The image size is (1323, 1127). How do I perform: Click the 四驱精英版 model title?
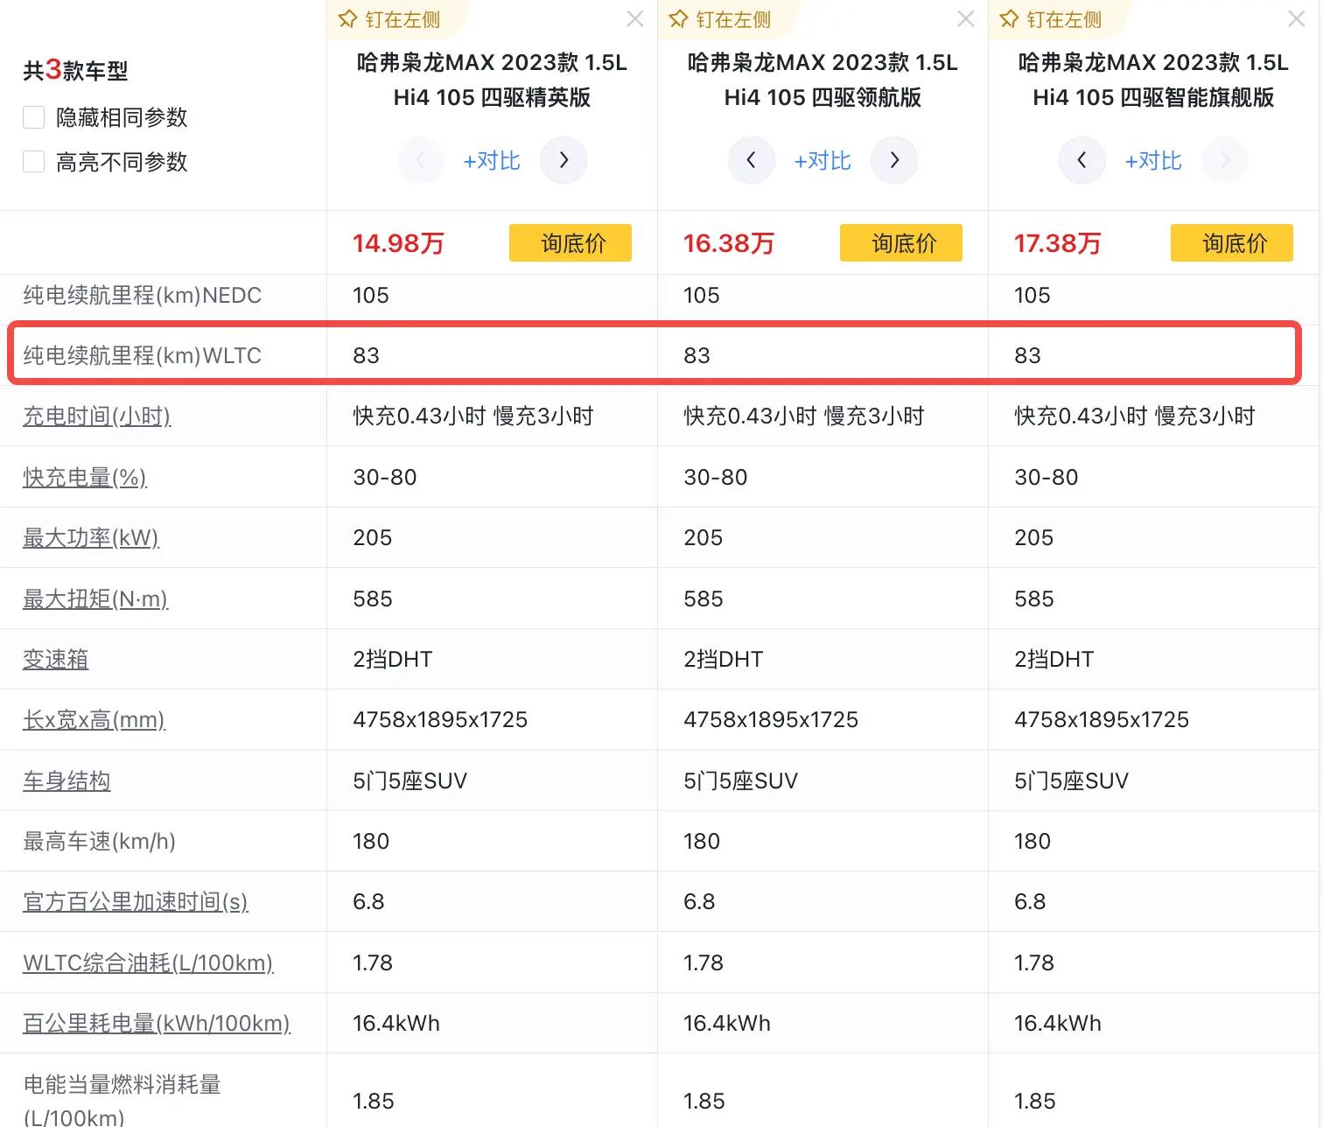click(x=492, y=80)
